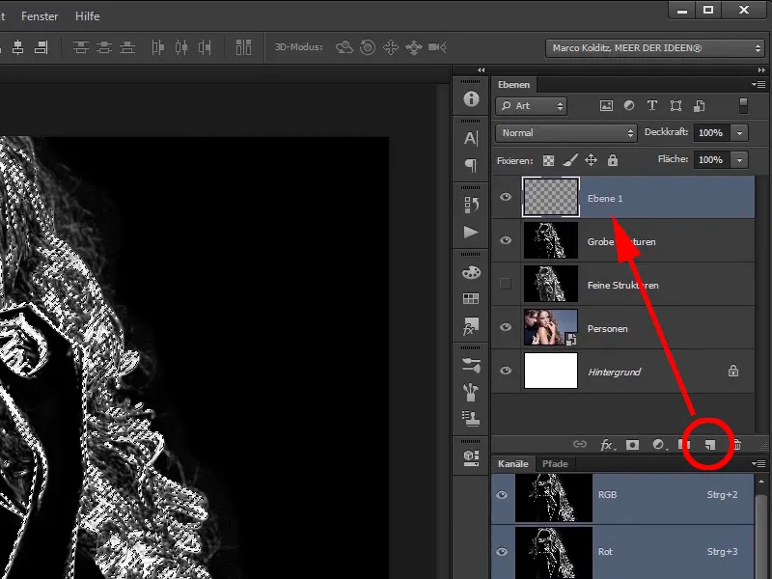Toggle lock position icon
Screen dimensions: 772x579
pyautogui.click(x=591, y=160)
